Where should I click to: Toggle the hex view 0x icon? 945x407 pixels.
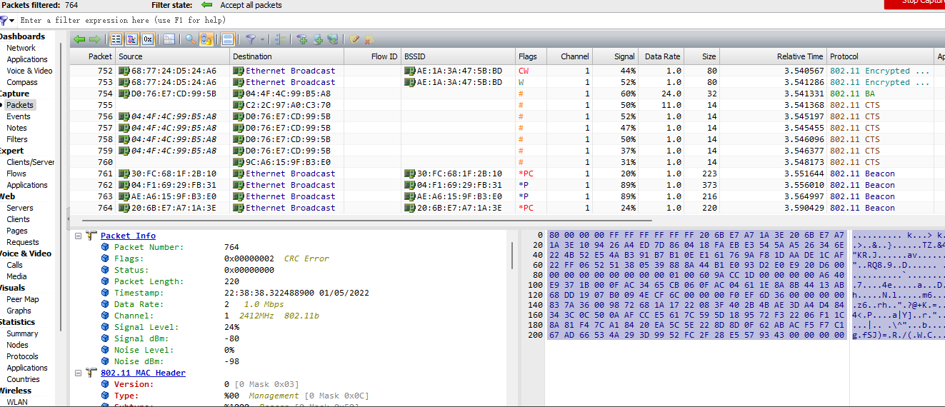coord(148,39)
